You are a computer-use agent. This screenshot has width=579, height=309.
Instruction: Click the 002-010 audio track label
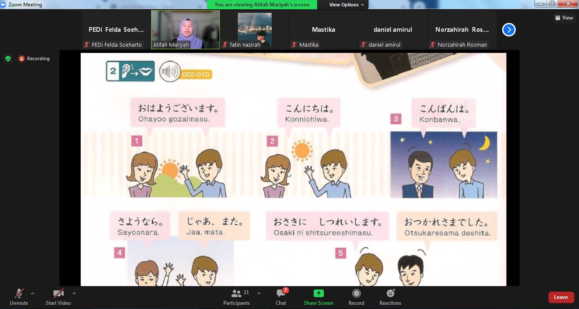point(196,74)
